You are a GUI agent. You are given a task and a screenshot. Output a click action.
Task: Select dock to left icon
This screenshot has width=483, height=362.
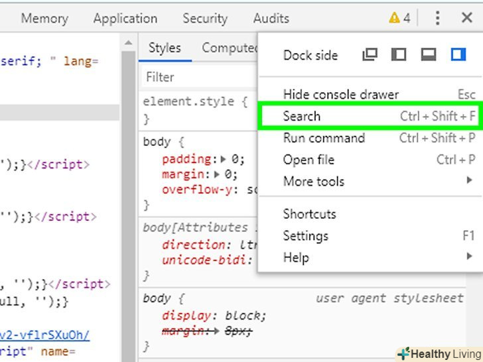[399, 55]
